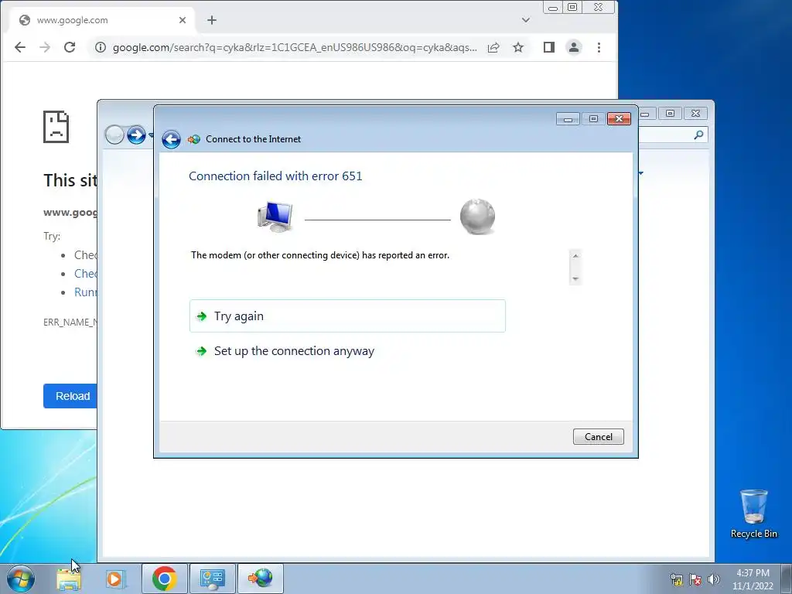Viewport: 792px width, 594px height.
Task: Select the Try again option
Action: [x=347, y=316]
